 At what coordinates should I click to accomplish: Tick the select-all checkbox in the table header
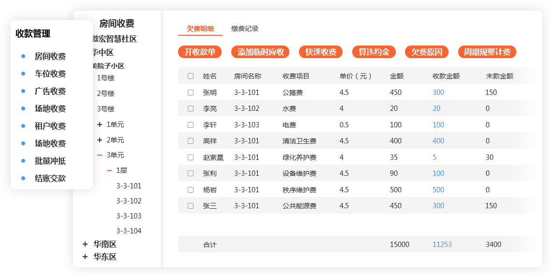[191, 76]
